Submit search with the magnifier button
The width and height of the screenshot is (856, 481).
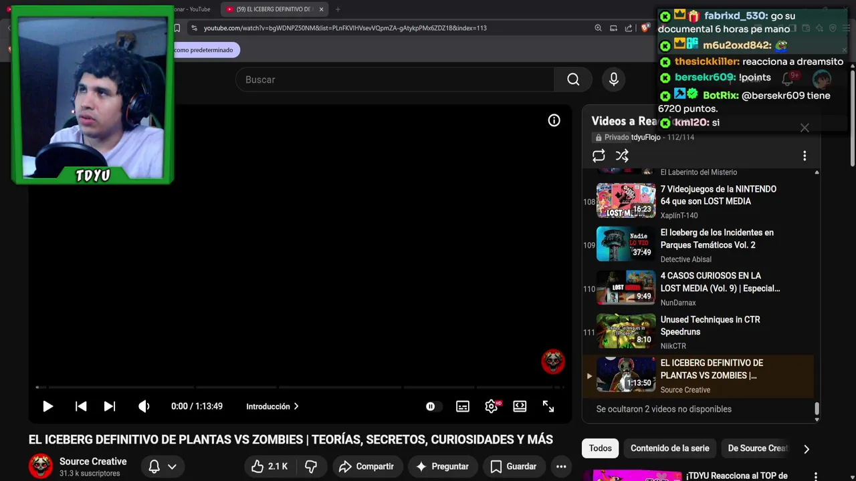pos(573,79)
